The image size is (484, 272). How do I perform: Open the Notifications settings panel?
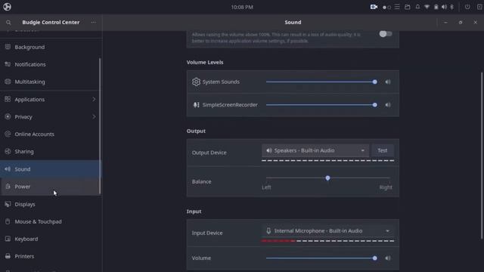(x=51, y=64)
